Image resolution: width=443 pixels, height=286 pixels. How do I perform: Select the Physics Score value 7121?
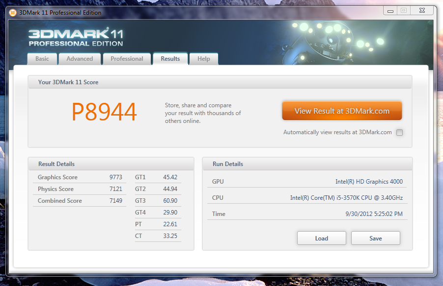coord(116,189)
